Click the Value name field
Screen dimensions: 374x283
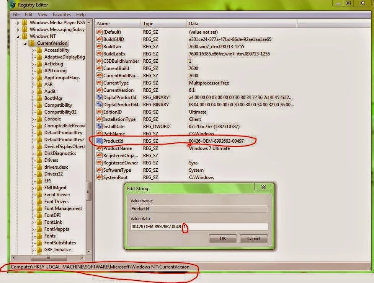199,209
